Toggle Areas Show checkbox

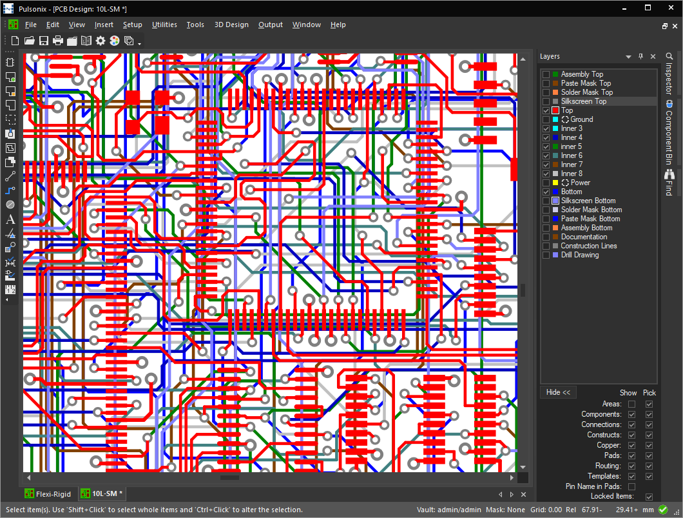631,404
